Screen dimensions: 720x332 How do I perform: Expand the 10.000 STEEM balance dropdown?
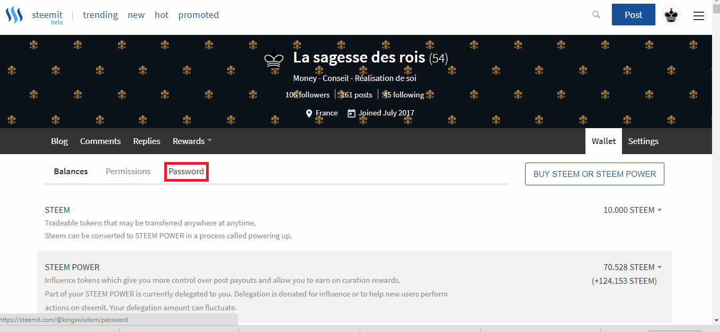(x=633, y=210)
